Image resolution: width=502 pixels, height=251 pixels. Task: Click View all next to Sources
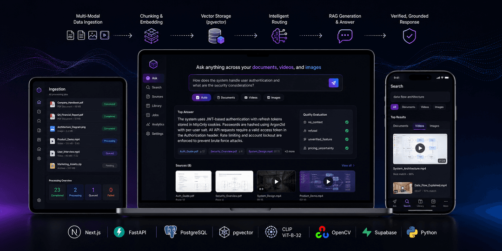(x=348, y=165)
